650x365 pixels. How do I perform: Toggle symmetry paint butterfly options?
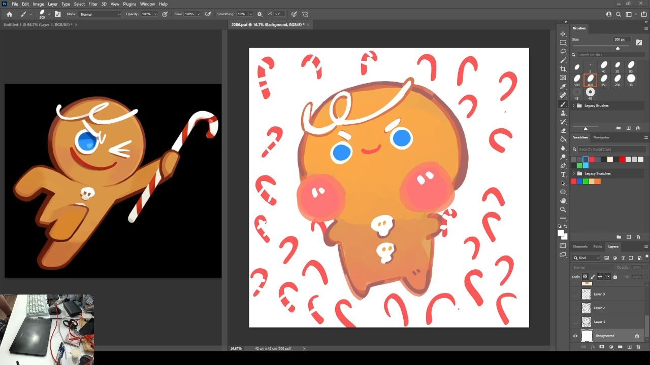(305, 14)
